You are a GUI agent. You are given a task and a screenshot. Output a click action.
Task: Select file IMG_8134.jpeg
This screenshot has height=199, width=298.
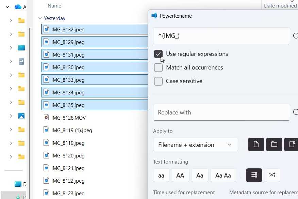[95, 92]
